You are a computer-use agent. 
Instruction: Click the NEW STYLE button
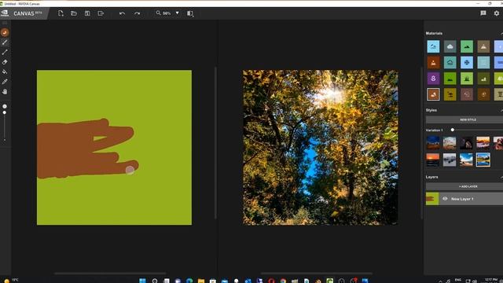pos(464,119)
